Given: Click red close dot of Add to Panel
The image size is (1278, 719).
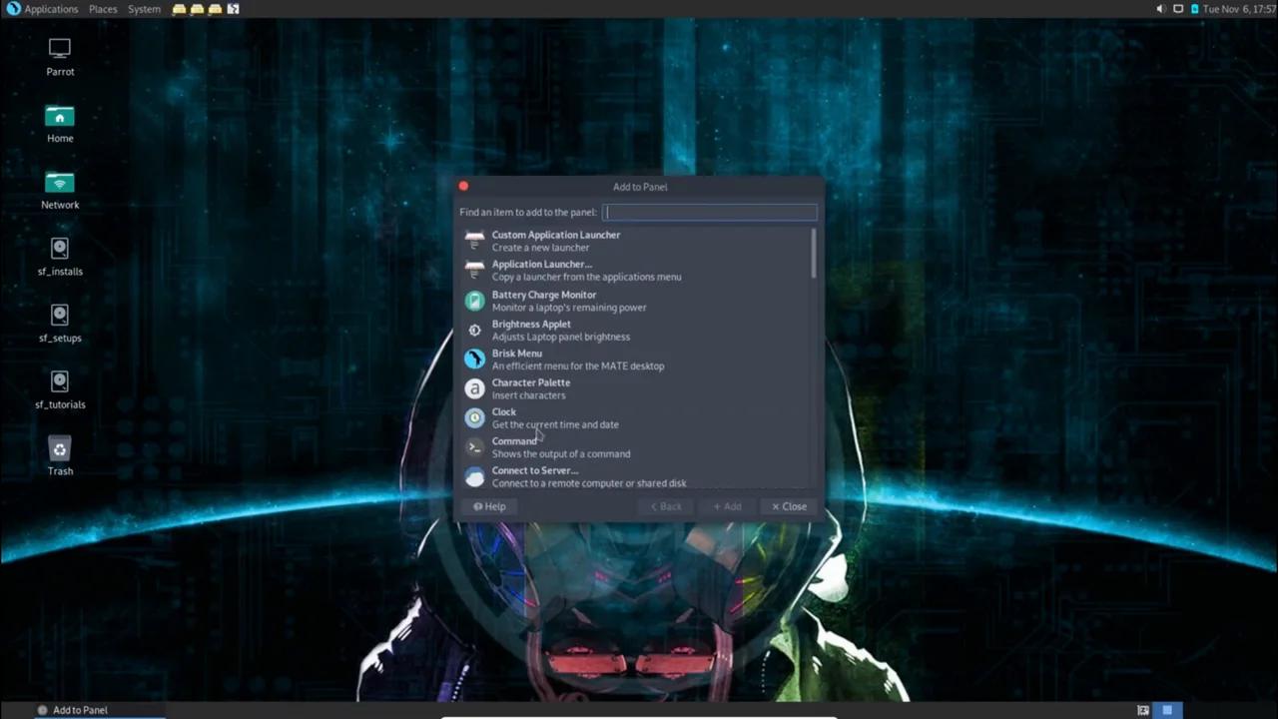Looking at the screenshot, I should click(463, 186).
